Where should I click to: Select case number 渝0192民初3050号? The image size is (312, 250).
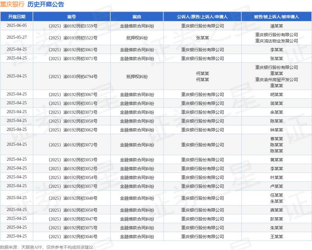coord(80,210)
